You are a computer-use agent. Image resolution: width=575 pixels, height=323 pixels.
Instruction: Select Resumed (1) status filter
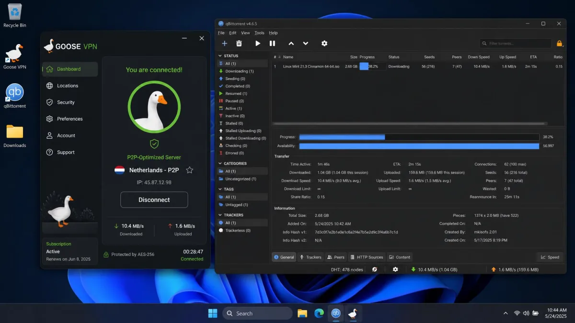coord(242,94)
